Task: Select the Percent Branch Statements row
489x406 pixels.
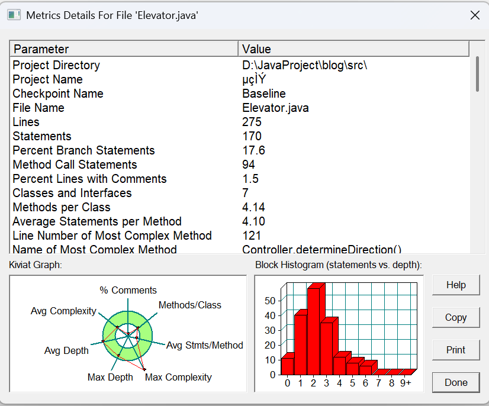Action: coord(240,150)
